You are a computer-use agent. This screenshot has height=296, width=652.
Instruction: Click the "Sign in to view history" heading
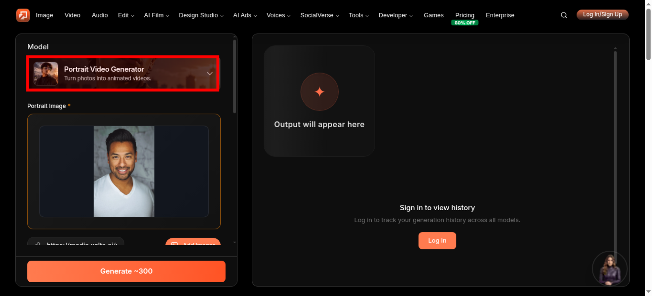point(437,208)
